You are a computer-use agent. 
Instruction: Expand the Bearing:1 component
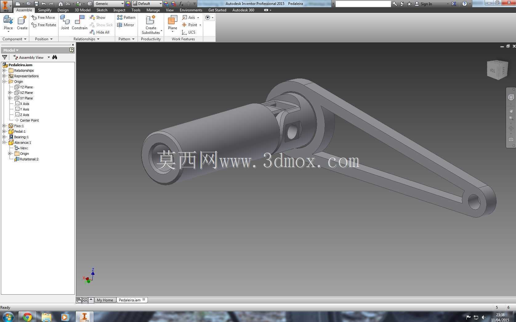(x=4, y=137)
